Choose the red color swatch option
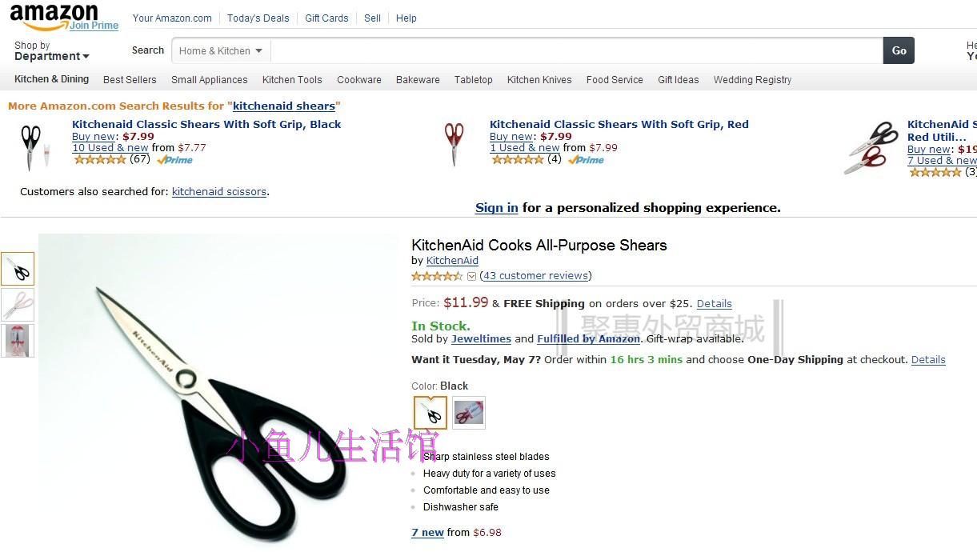Image resolution: width=977 pixels, height=552 pixels. (x=469, y=413)
